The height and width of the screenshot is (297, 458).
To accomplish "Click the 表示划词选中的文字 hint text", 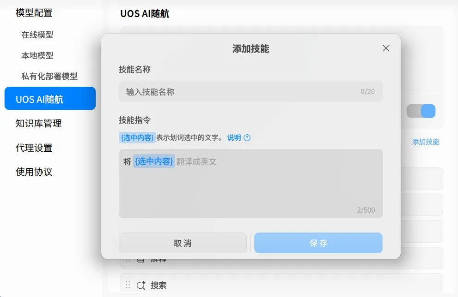I will point(189,137).
